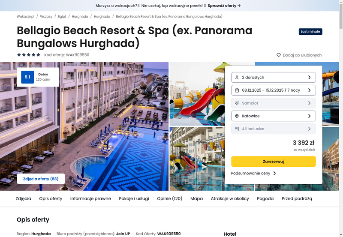Image resolution: width=343 pixels, height=237 pixels.
Task: Click the cutlery icon beside All Inclusive
Action: [237, 129]
